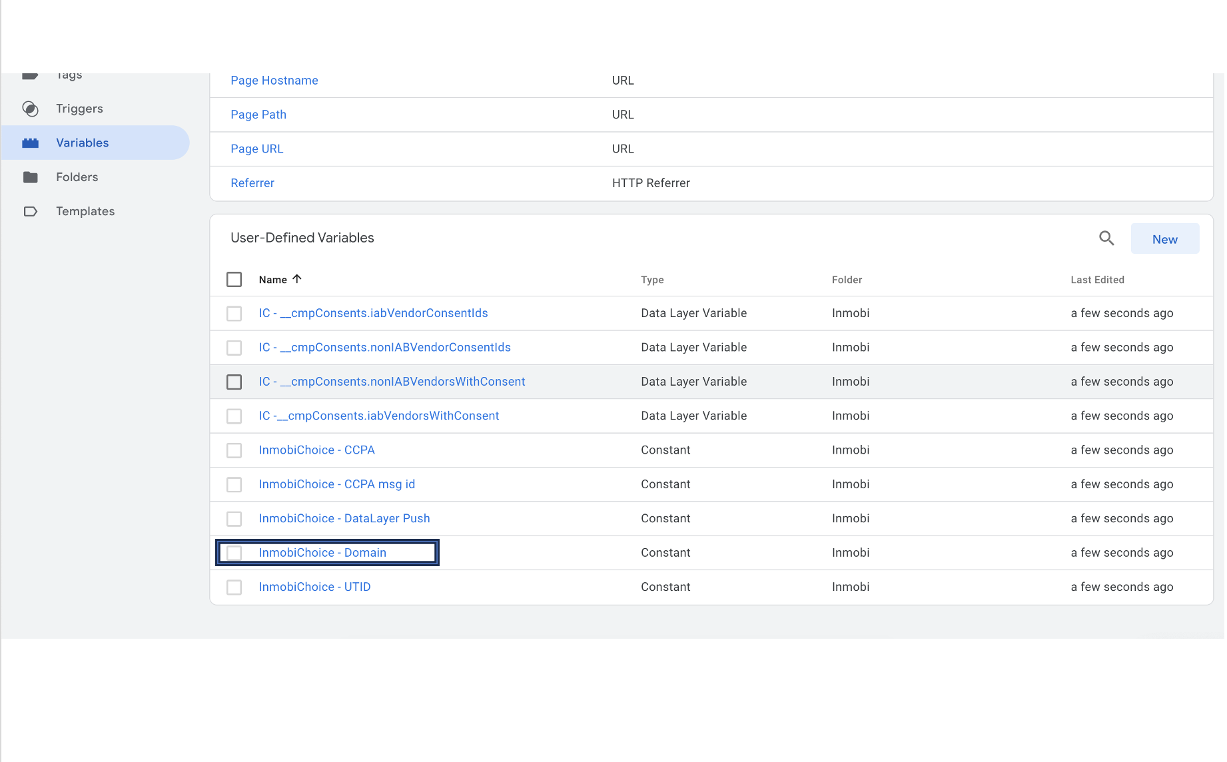Search user-defined variables with magnifier icon

coord(1106,238)
